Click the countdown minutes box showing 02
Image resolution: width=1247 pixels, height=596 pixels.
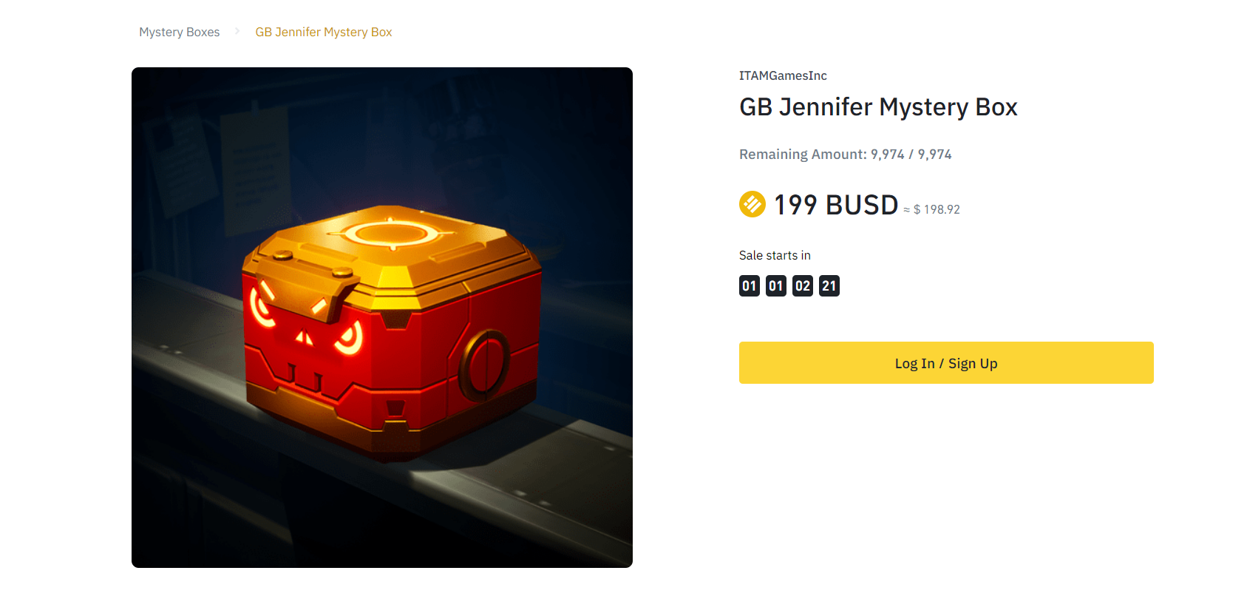[x=803, y=285]
